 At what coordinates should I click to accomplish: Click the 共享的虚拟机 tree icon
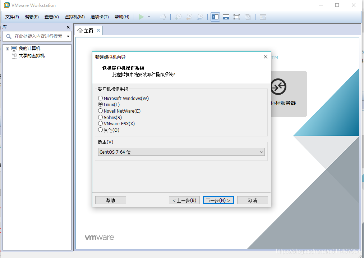pyautogui.click(x=14, y=56)
